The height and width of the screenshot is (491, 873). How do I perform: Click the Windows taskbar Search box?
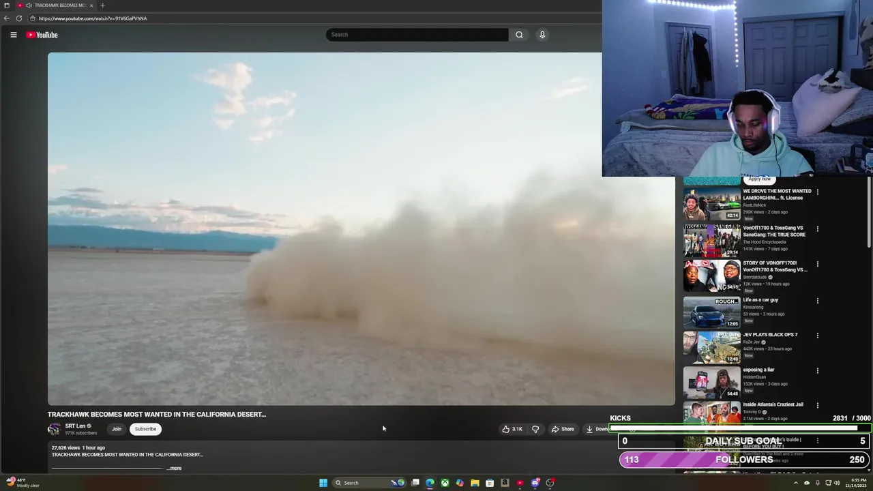(369, 483)
